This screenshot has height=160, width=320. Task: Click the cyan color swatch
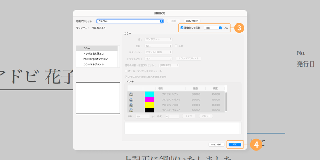click(x=149, y=94)
